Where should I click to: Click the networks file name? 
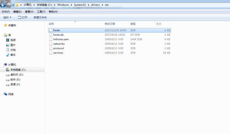point(59,44)
